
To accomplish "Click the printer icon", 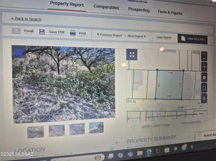I will pos(73,33).
